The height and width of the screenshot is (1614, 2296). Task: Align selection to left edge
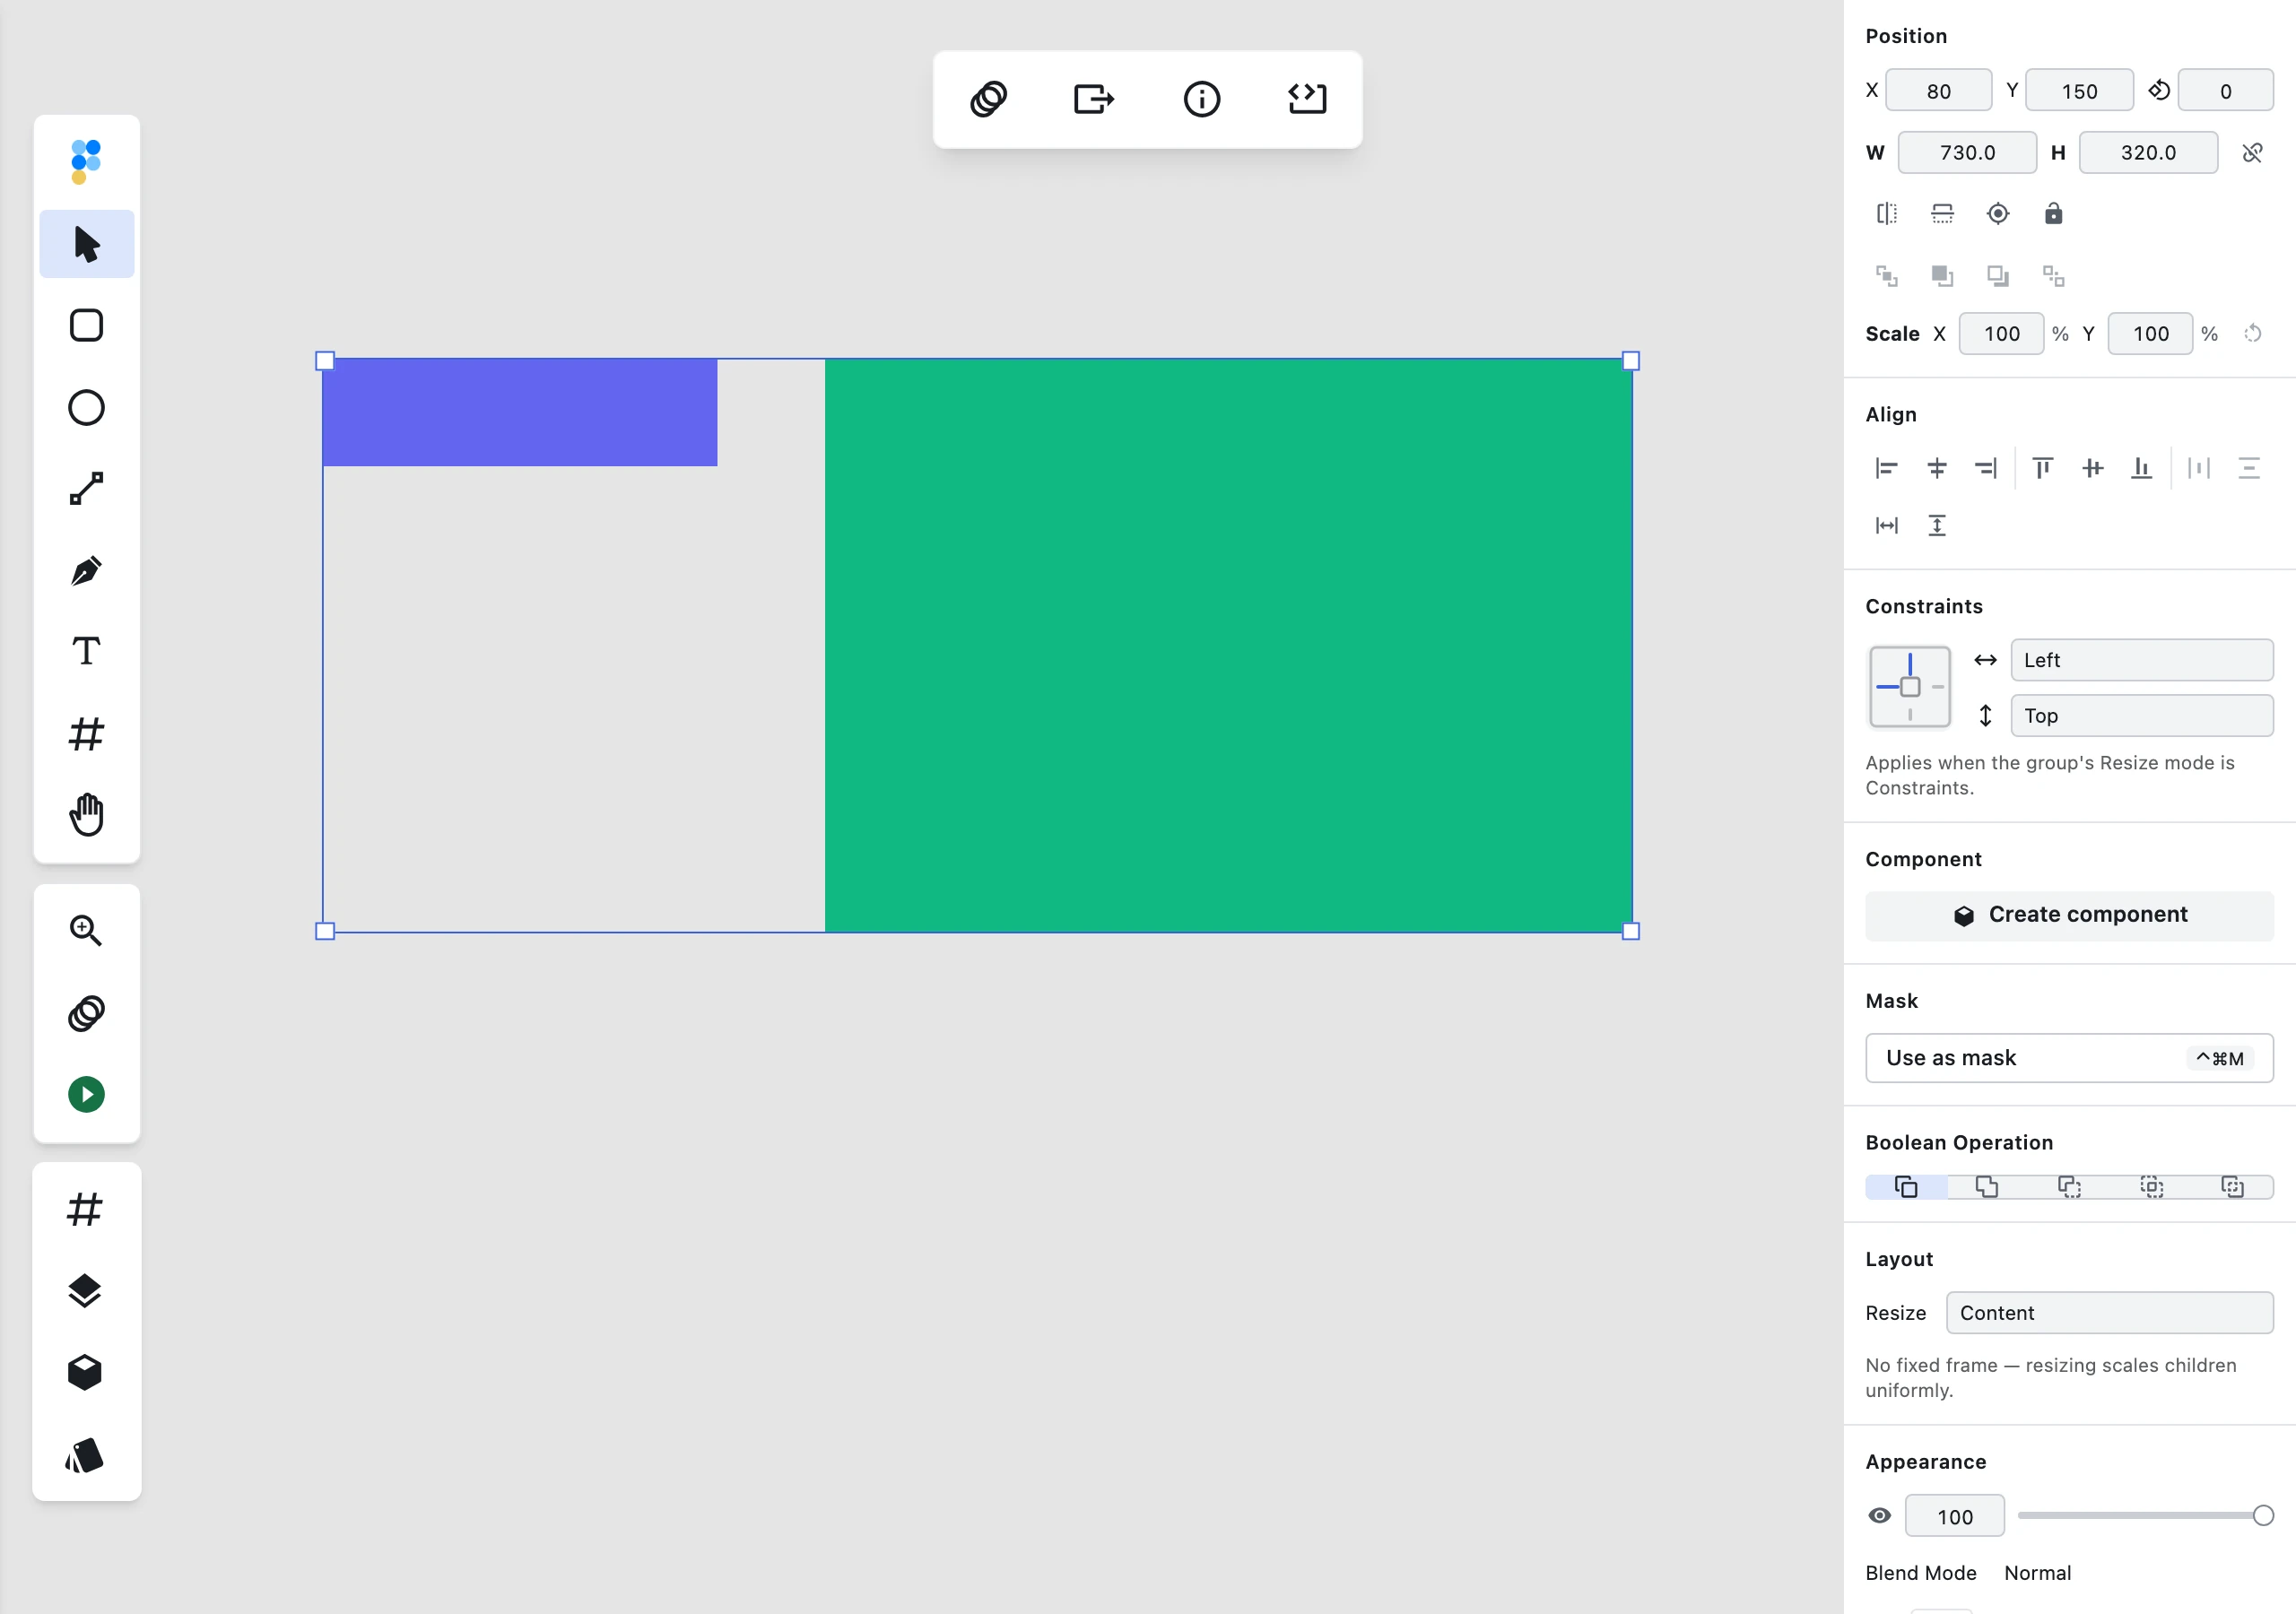(x=1887, y=468)
